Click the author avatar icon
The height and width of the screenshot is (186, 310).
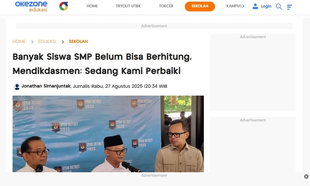point(17,86)
